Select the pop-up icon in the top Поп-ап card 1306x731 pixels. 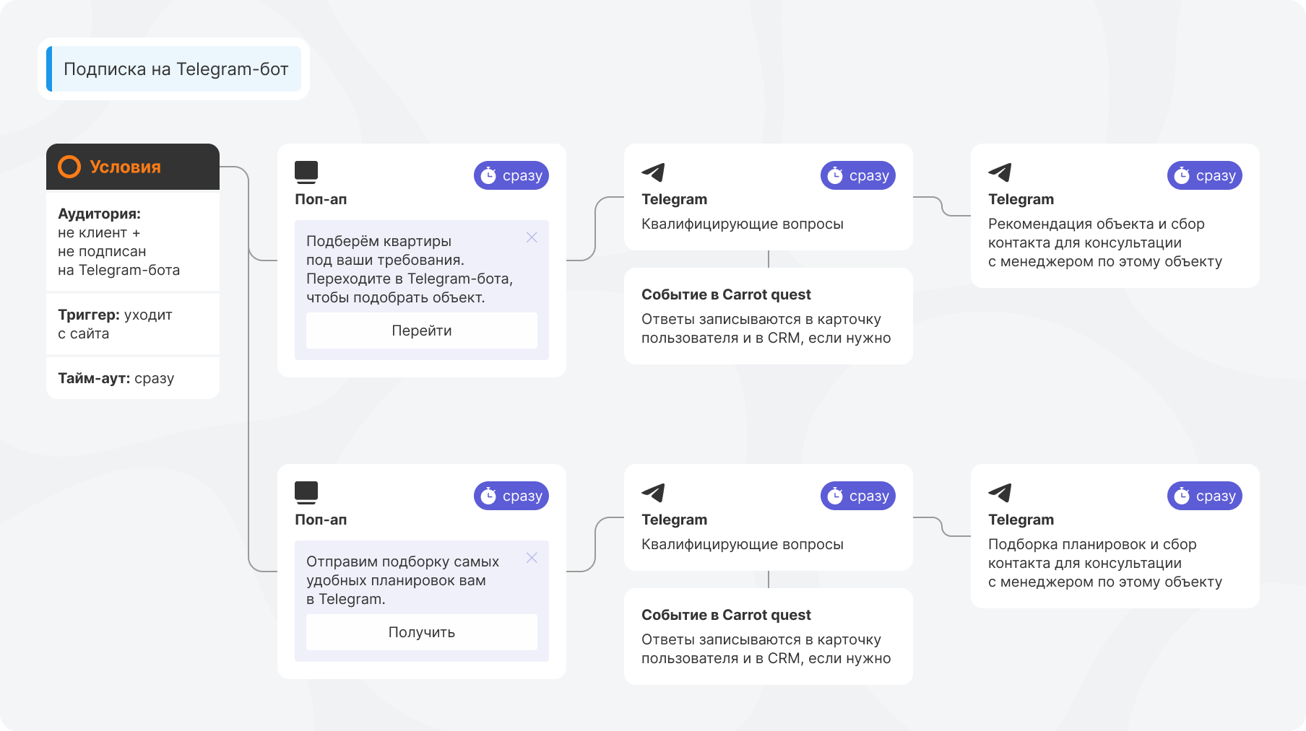click(306, 172)
